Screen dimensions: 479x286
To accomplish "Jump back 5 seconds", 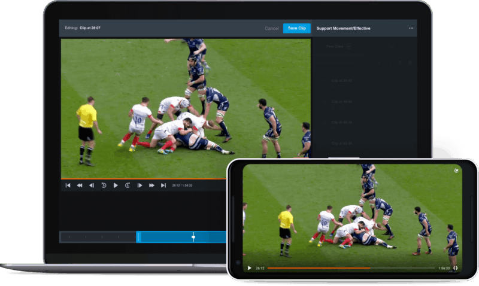I will (104, 185).
